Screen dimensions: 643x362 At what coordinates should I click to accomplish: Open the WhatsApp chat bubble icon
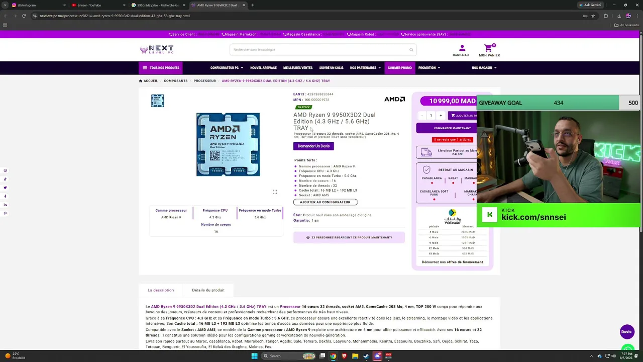coord(627,348)
